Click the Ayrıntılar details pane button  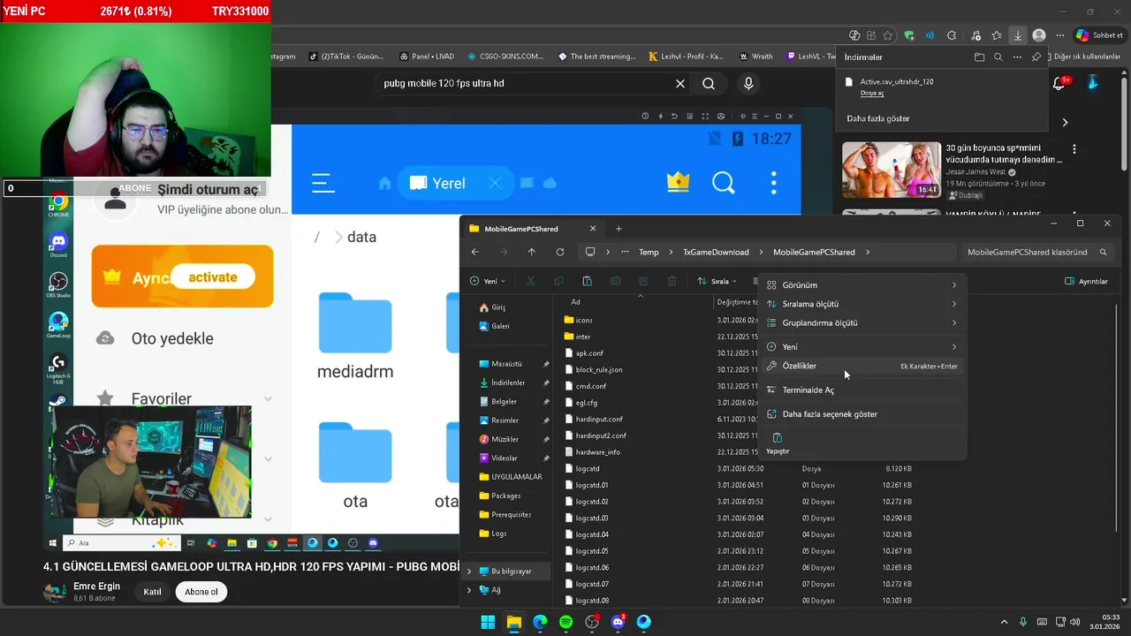(1086, 281)
